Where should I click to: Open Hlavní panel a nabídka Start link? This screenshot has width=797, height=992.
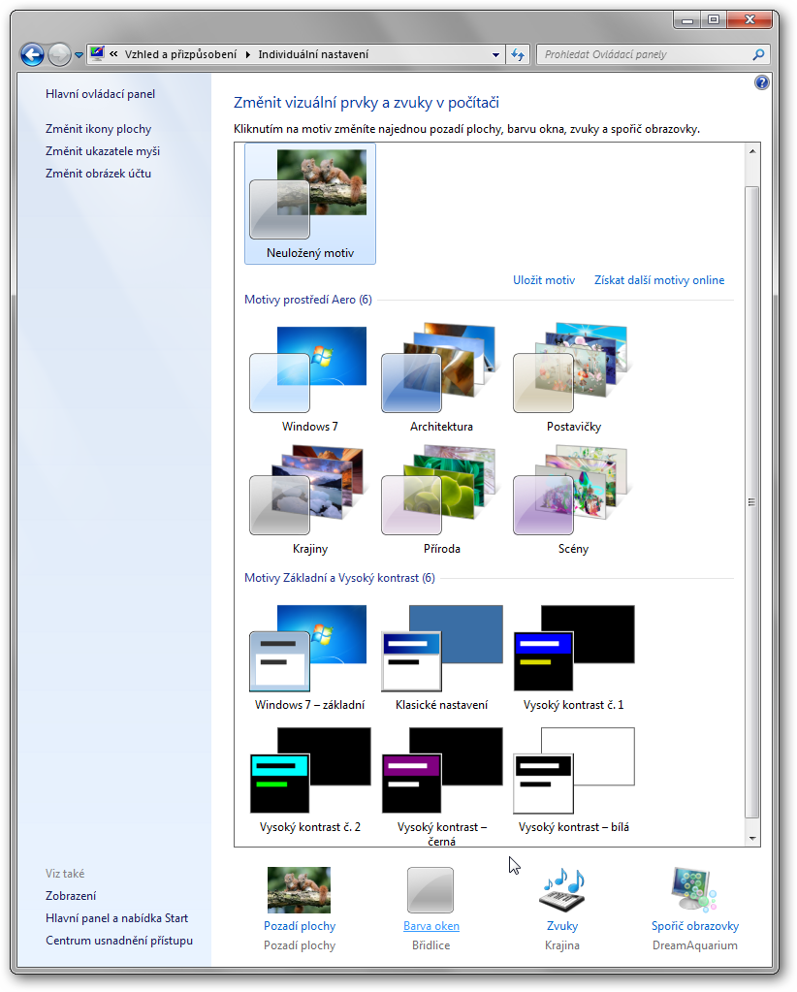117,918
